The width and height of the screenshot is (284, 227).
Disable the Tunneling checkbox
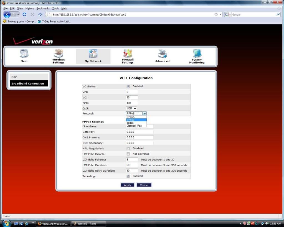click(x=128, y=176)
